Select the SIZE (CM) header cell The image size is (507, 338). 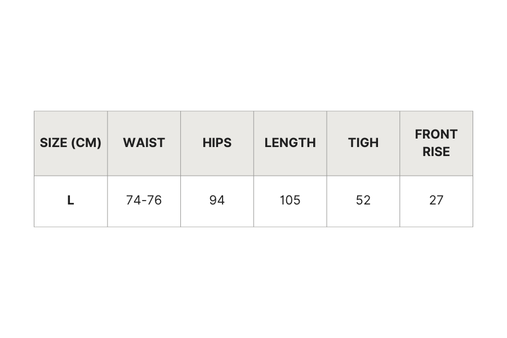(71, 143)
